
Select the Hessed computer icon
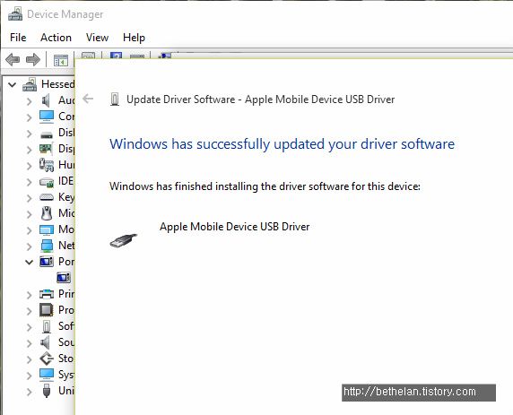pyautogui.click(x=30, y=84)
